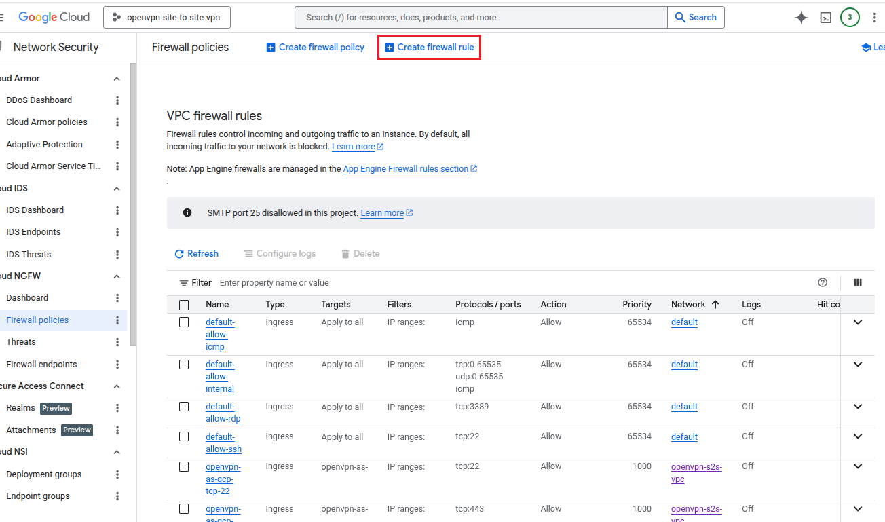885x522 pixels.
Task: Check the tcp:443 openvpn rule checkbox
Action: [184, 509]
